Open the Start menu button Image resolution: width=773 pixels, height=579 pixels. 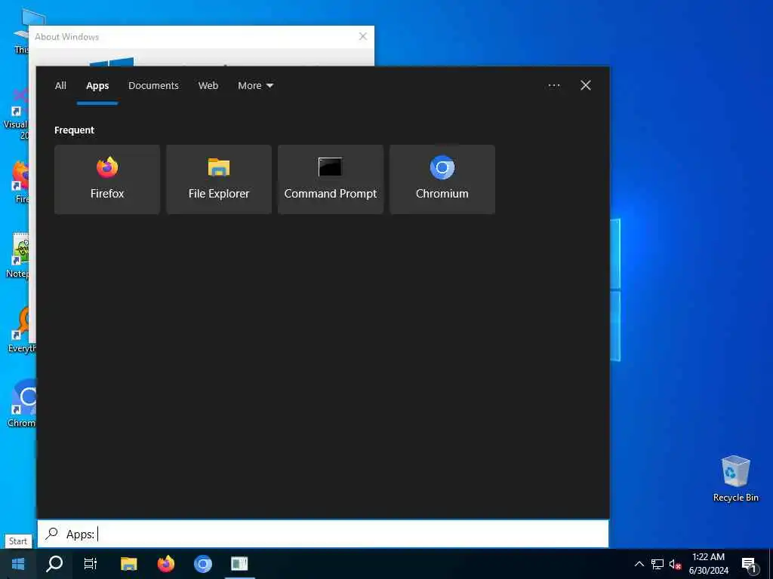tap(18, 564)
